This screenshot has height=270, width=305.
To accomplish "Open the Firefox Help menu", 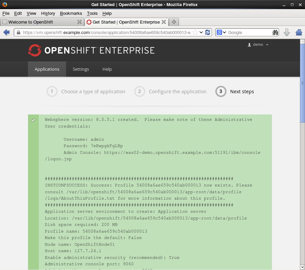I will (x=107, y=13).
